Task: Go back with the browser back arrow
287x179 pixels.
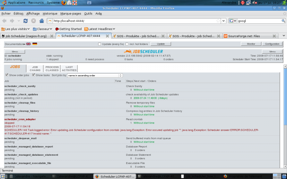Action: point(4,21)
